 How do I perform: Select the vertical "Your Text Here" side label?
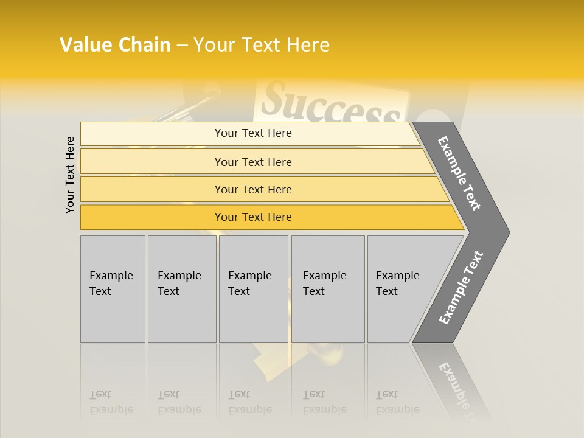[x=70, y=175]
